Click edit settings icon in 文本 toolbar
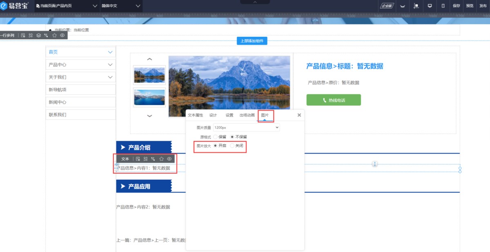 click(138, 159)
